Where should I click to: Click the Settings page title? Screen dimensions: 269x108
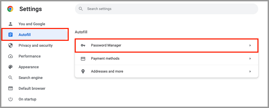coord(30,9)
